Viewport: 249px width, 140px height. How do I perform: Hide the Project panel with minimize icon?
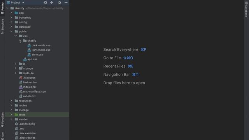(66, 3)
